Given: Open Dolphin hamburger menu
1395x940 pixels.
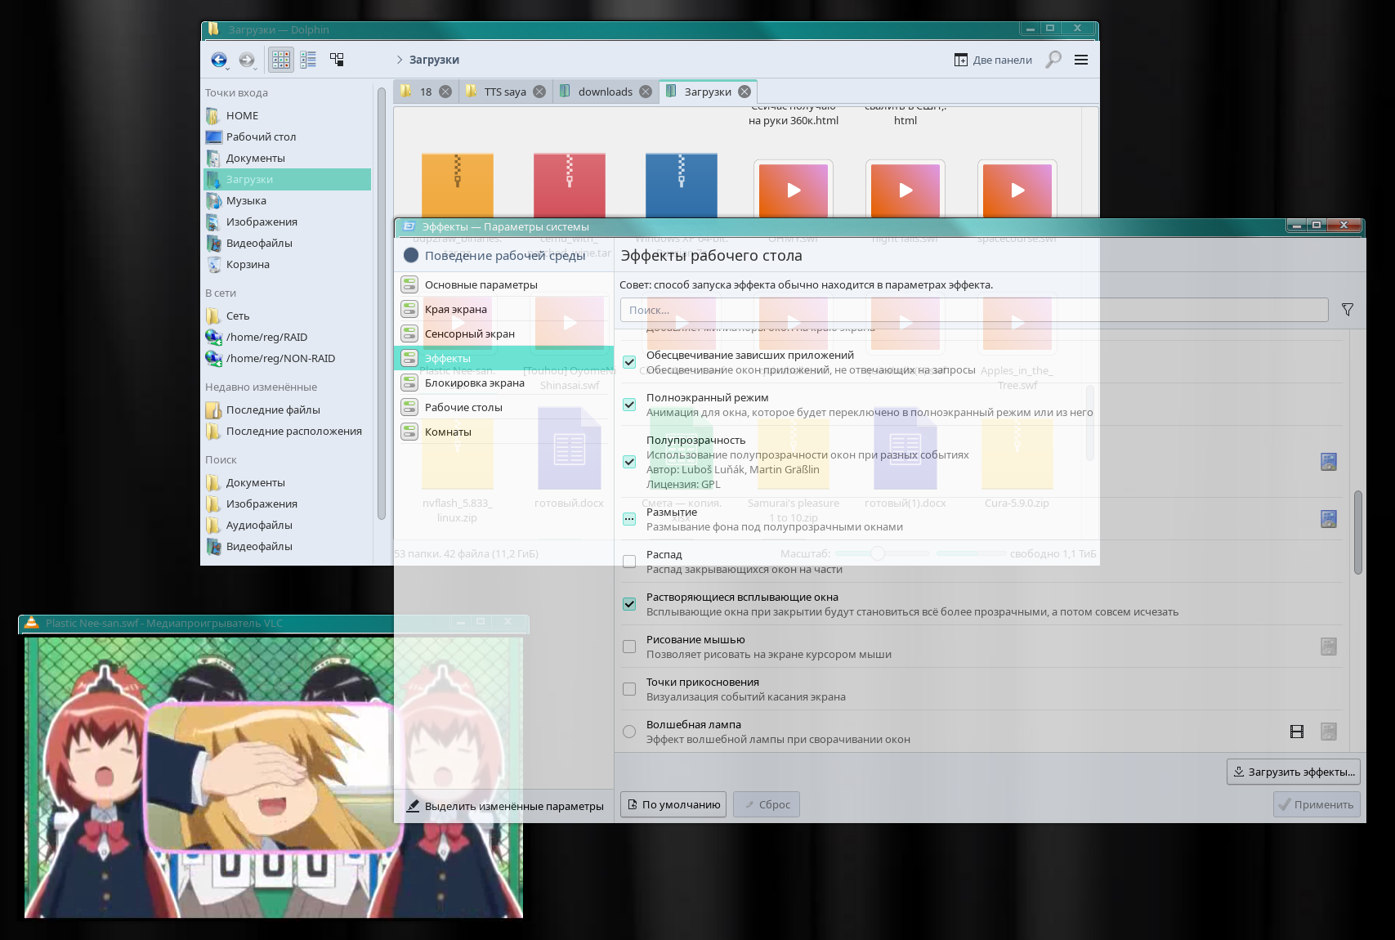Looking at the screenshot, I should click(1081, 60).
